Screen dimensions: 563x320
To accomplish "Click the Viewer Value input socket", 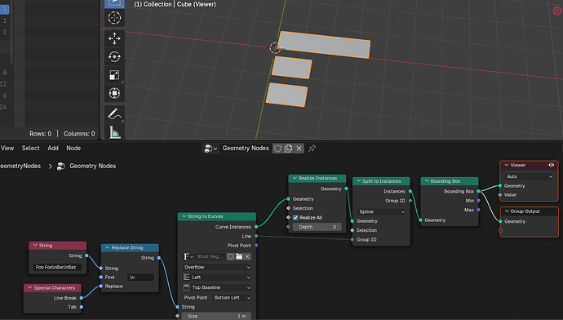I will [500, 194].
